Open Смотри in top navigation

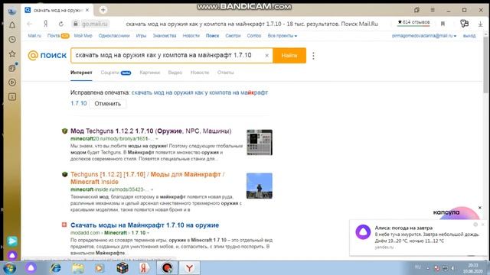233,36
